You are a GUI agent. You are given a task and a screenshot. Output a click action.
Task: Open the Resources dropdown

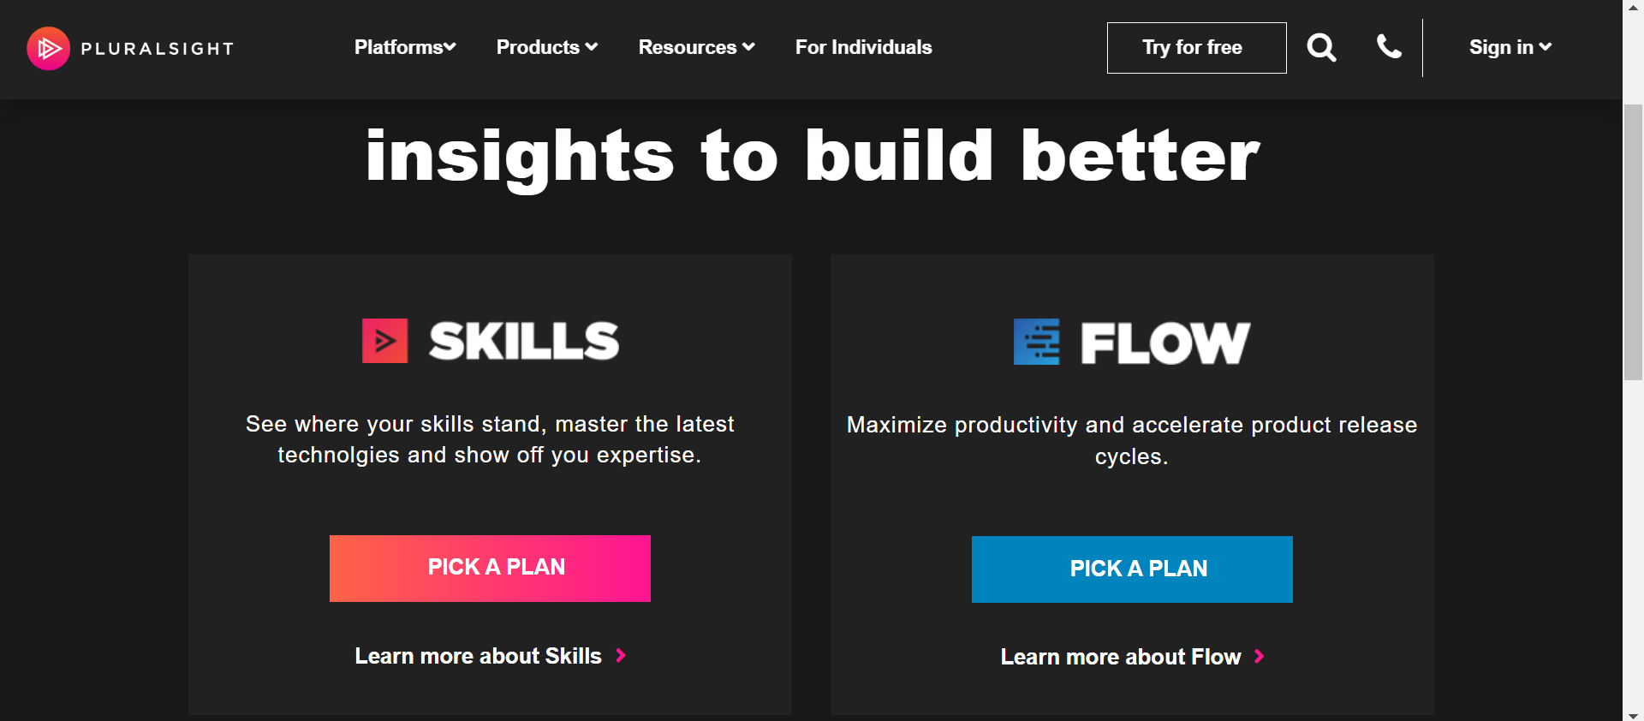tap(695, 47)
